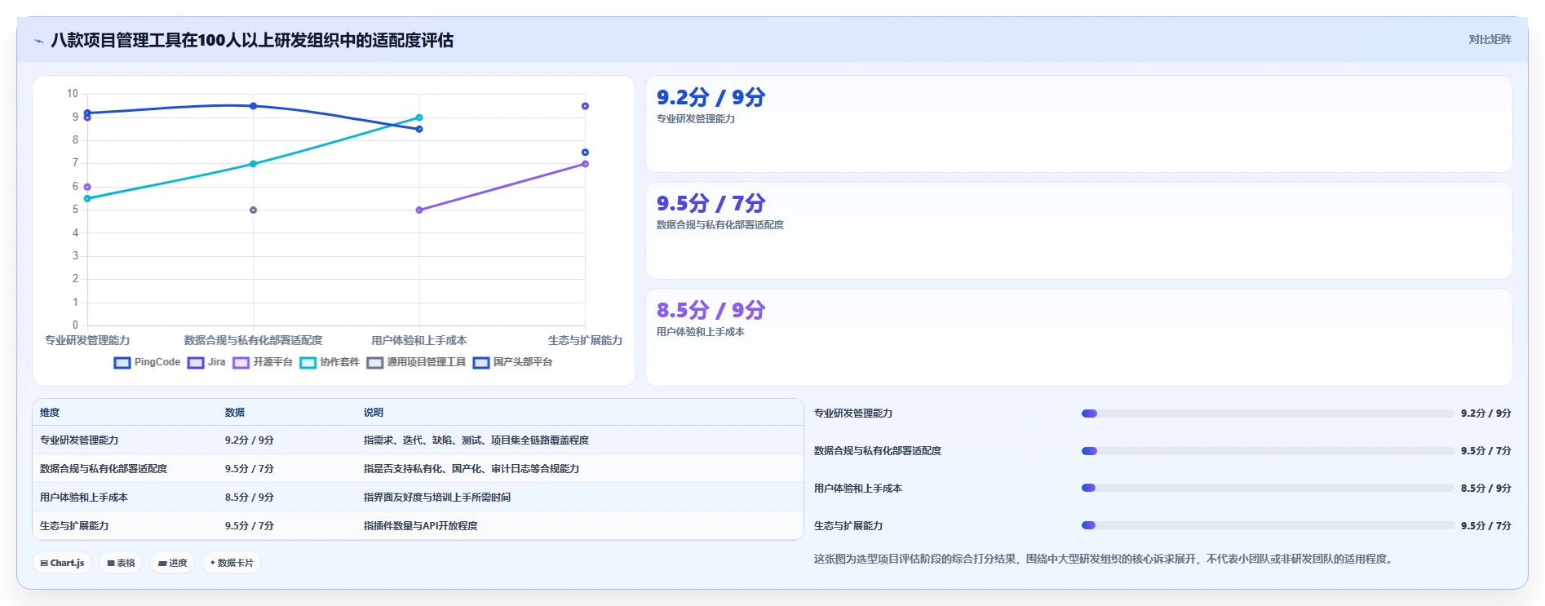Image resolution: width=1545 pixels, height=606 pixels.
Task: Select table cell 用户体验和上手成本
Action: [x=84, y=498]
